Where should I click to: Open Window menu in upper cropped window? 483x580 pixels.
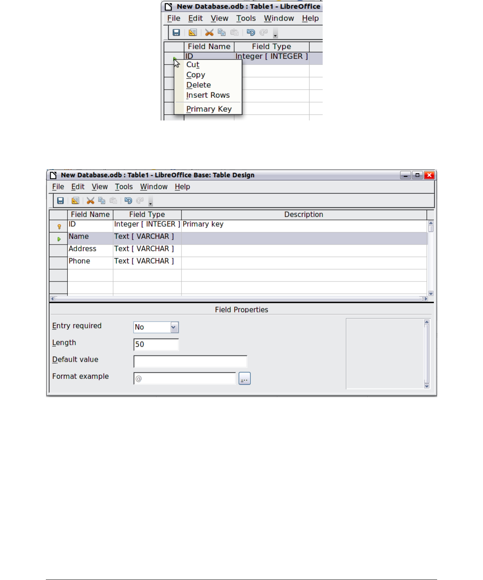pyautogui.click(x=279, y=18)
